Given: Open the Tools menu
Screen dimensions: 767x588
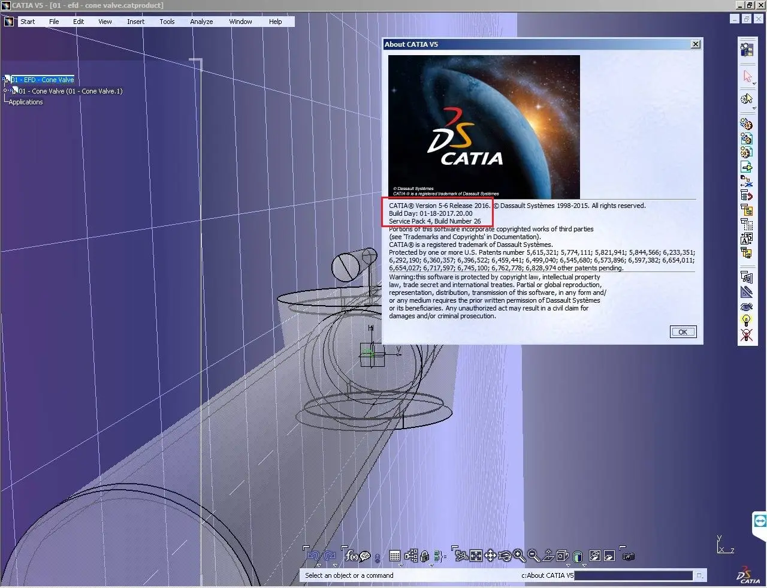Looking at the screenshot, I should point(167,22).
